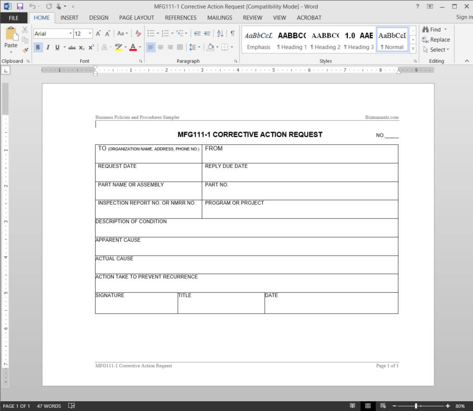Open the Font dialog launcher
The height and width of the screenshot is (411, 473).
click(141, 61)
